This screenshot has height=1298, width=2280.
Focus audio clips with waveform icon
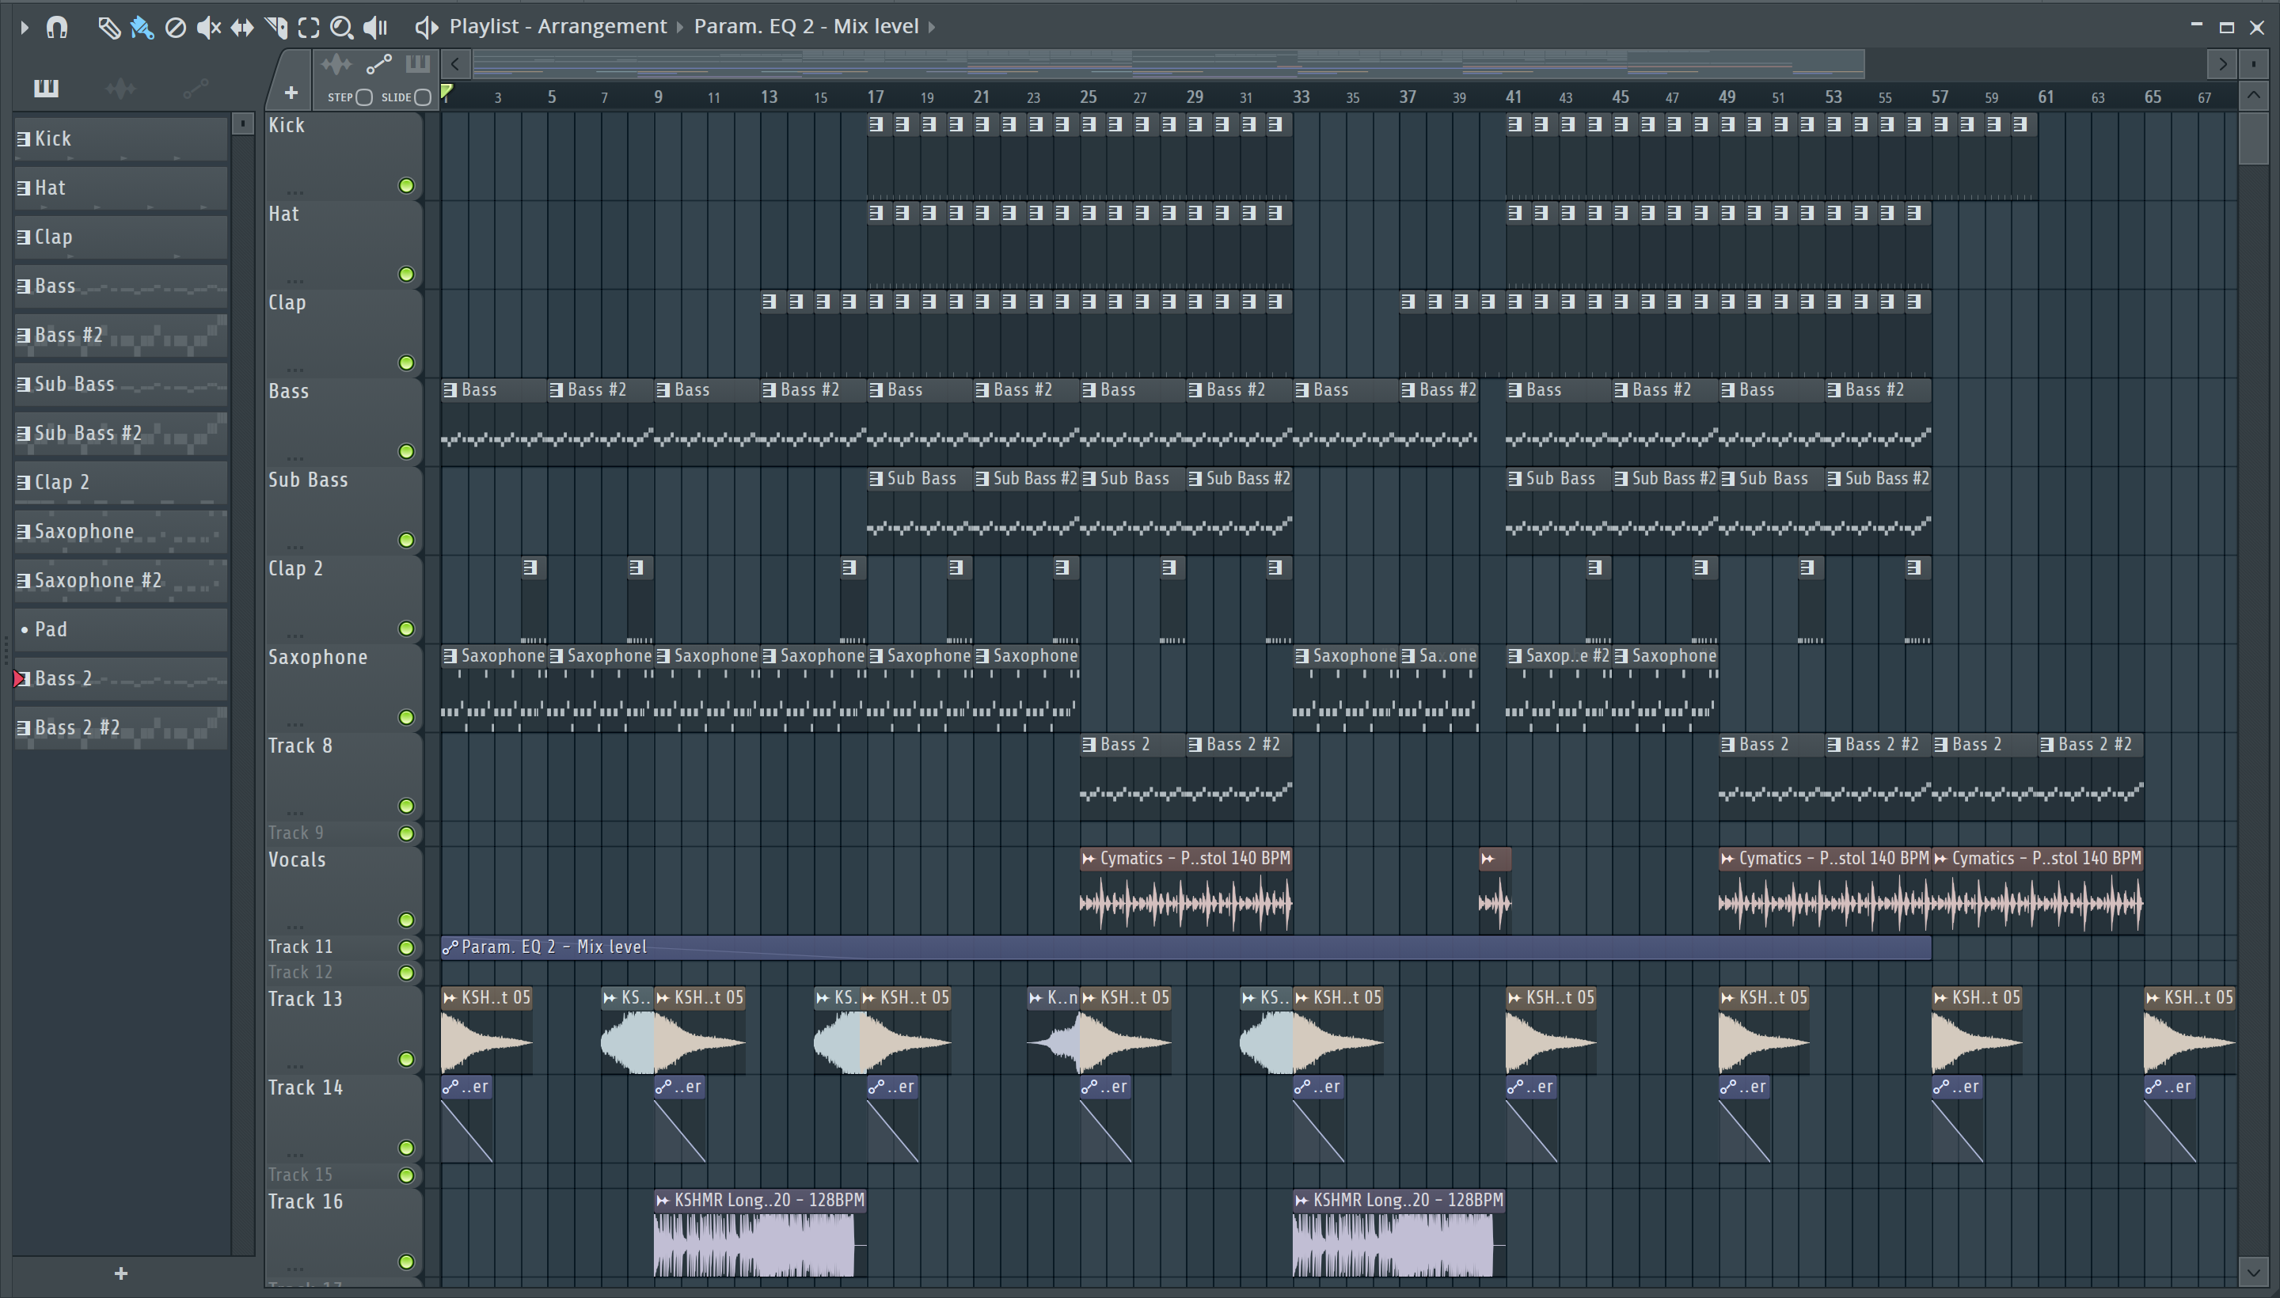tap(336, 64)
